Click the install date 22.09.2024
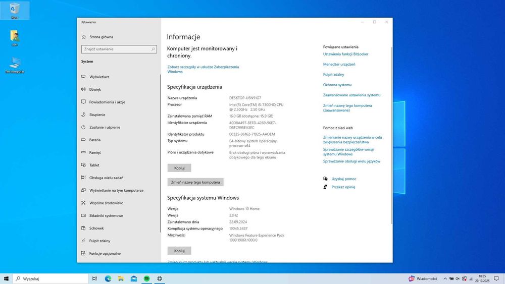This screenshot has height=284, width=505. coord(238,222)
